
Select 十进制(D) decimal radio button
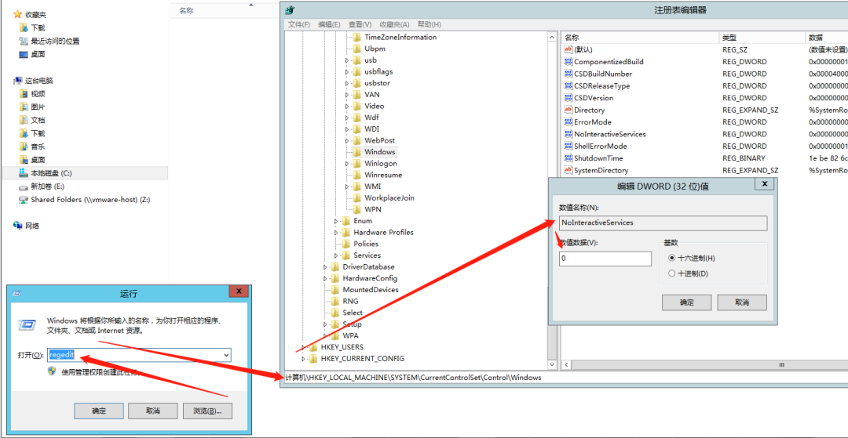[672, 273]
